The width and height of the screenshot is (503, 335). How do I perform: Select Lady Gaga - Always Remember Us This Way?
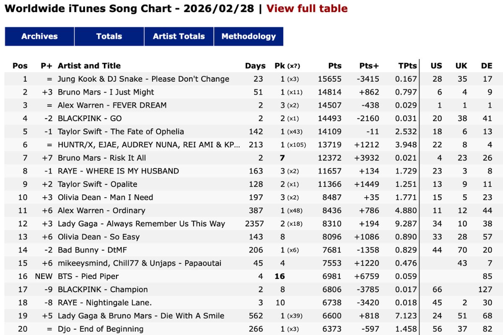[x=141, y=224]
